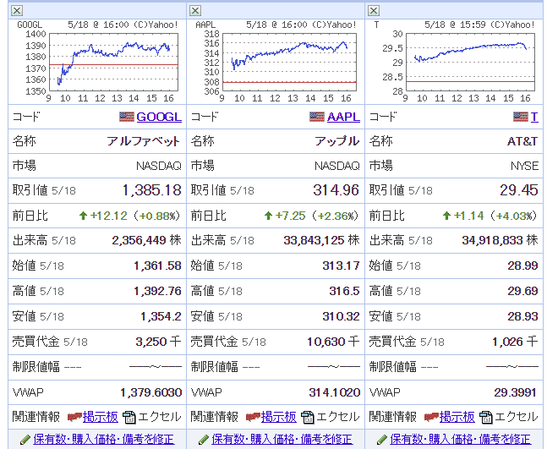
Task: Select the price value 314.96
Action: pyautogui.click(x=336, y=190)
